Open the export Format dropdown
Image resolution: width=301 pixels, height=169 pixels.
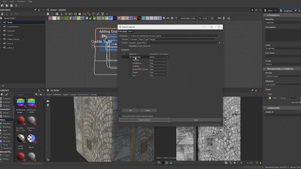[x=173, y=39]
